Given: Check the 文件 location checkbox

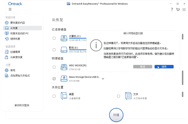Looking at the screenshot, I should [x=118, y=96].
